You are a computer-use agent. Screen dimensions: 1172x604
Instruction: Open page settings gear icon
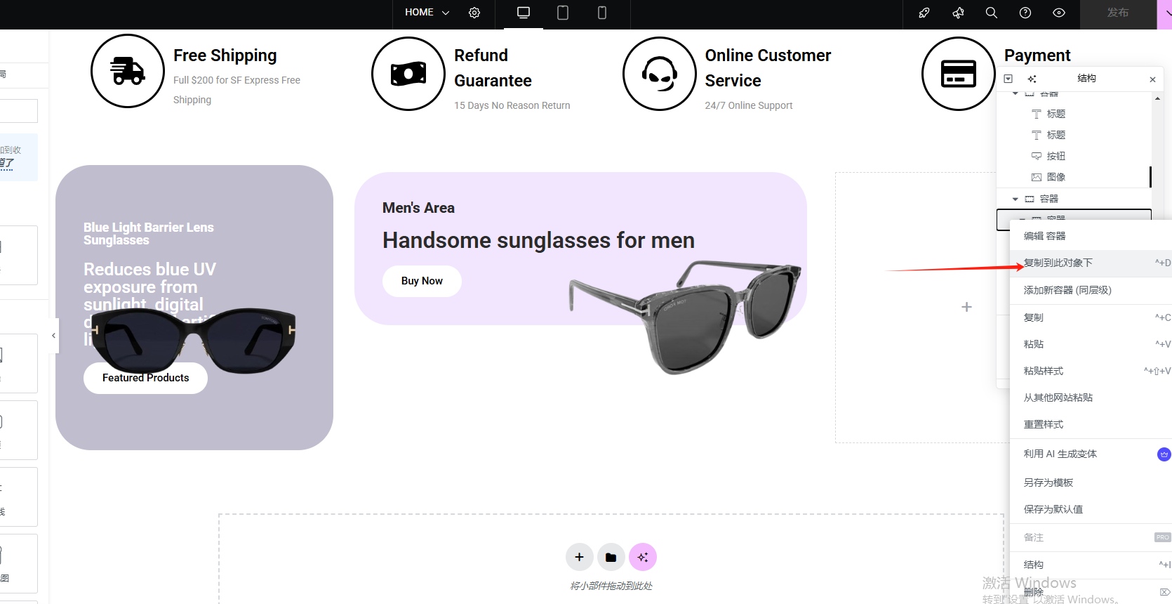tap(474, 13)
